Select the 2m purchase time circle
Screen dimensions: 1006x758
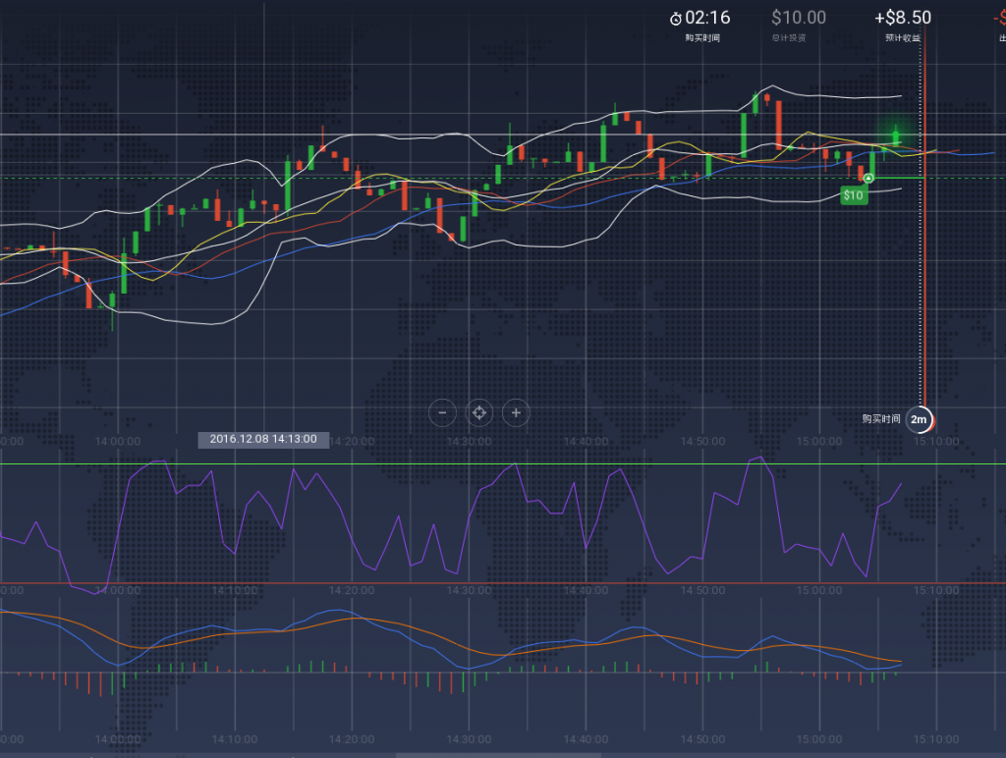tap(920, 419)
